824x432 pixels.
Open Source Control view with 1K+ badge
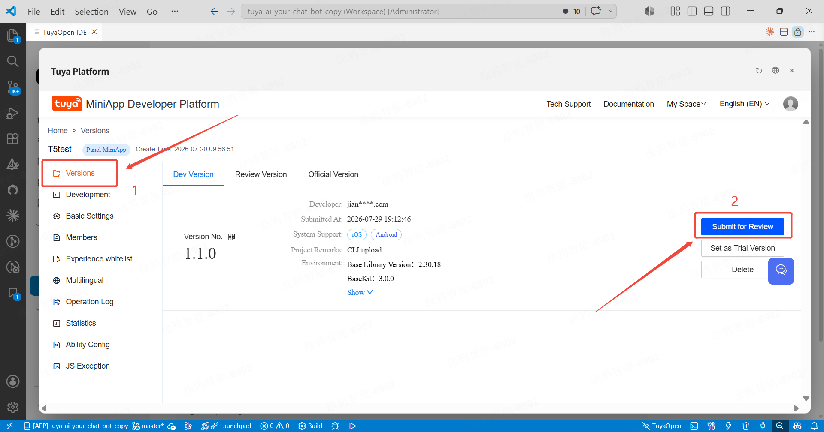13,87
